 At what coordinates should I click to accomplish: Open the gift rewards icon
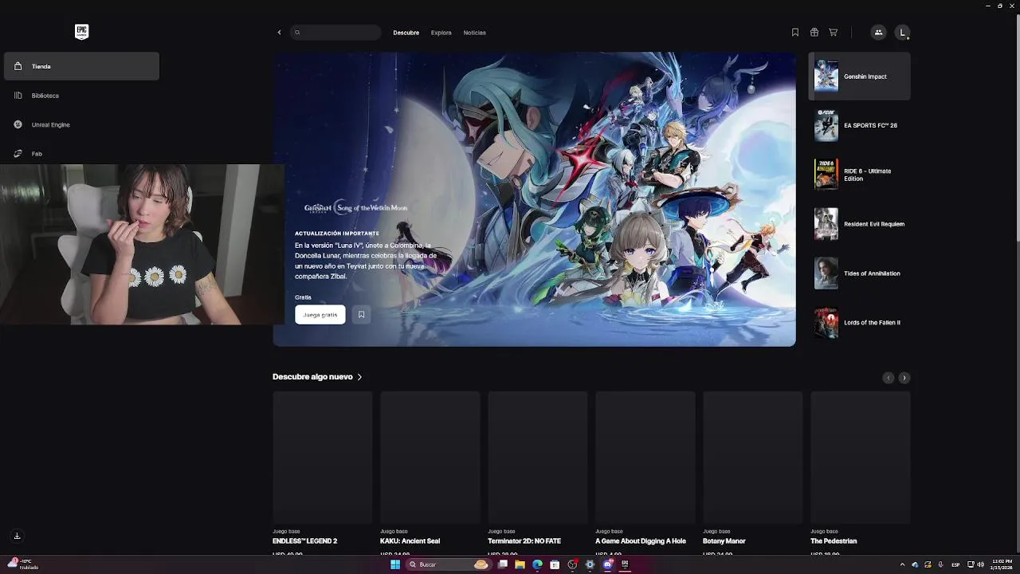(814, 33)
